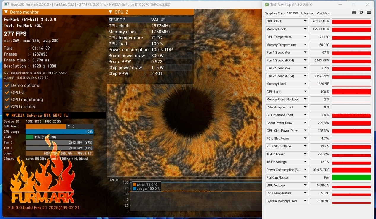Open the PerfCap Reason dropdown
The width and height of the screenshot is (376, 219).
(305, 177)
